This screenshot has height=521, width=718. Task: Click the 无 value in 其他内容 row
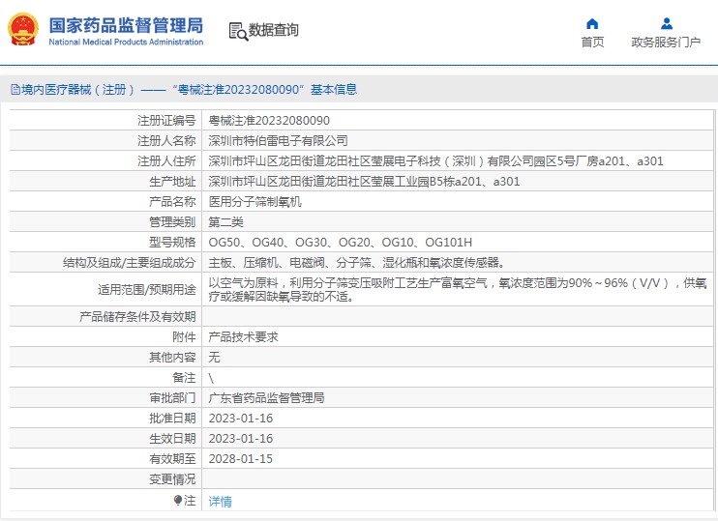point(214,358)
